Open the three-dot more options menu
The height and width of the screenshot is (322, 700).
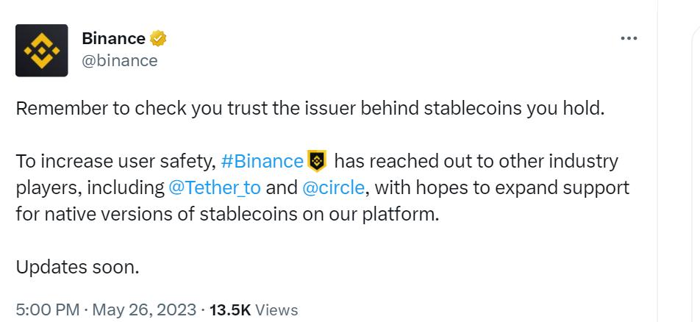(629, 38)
